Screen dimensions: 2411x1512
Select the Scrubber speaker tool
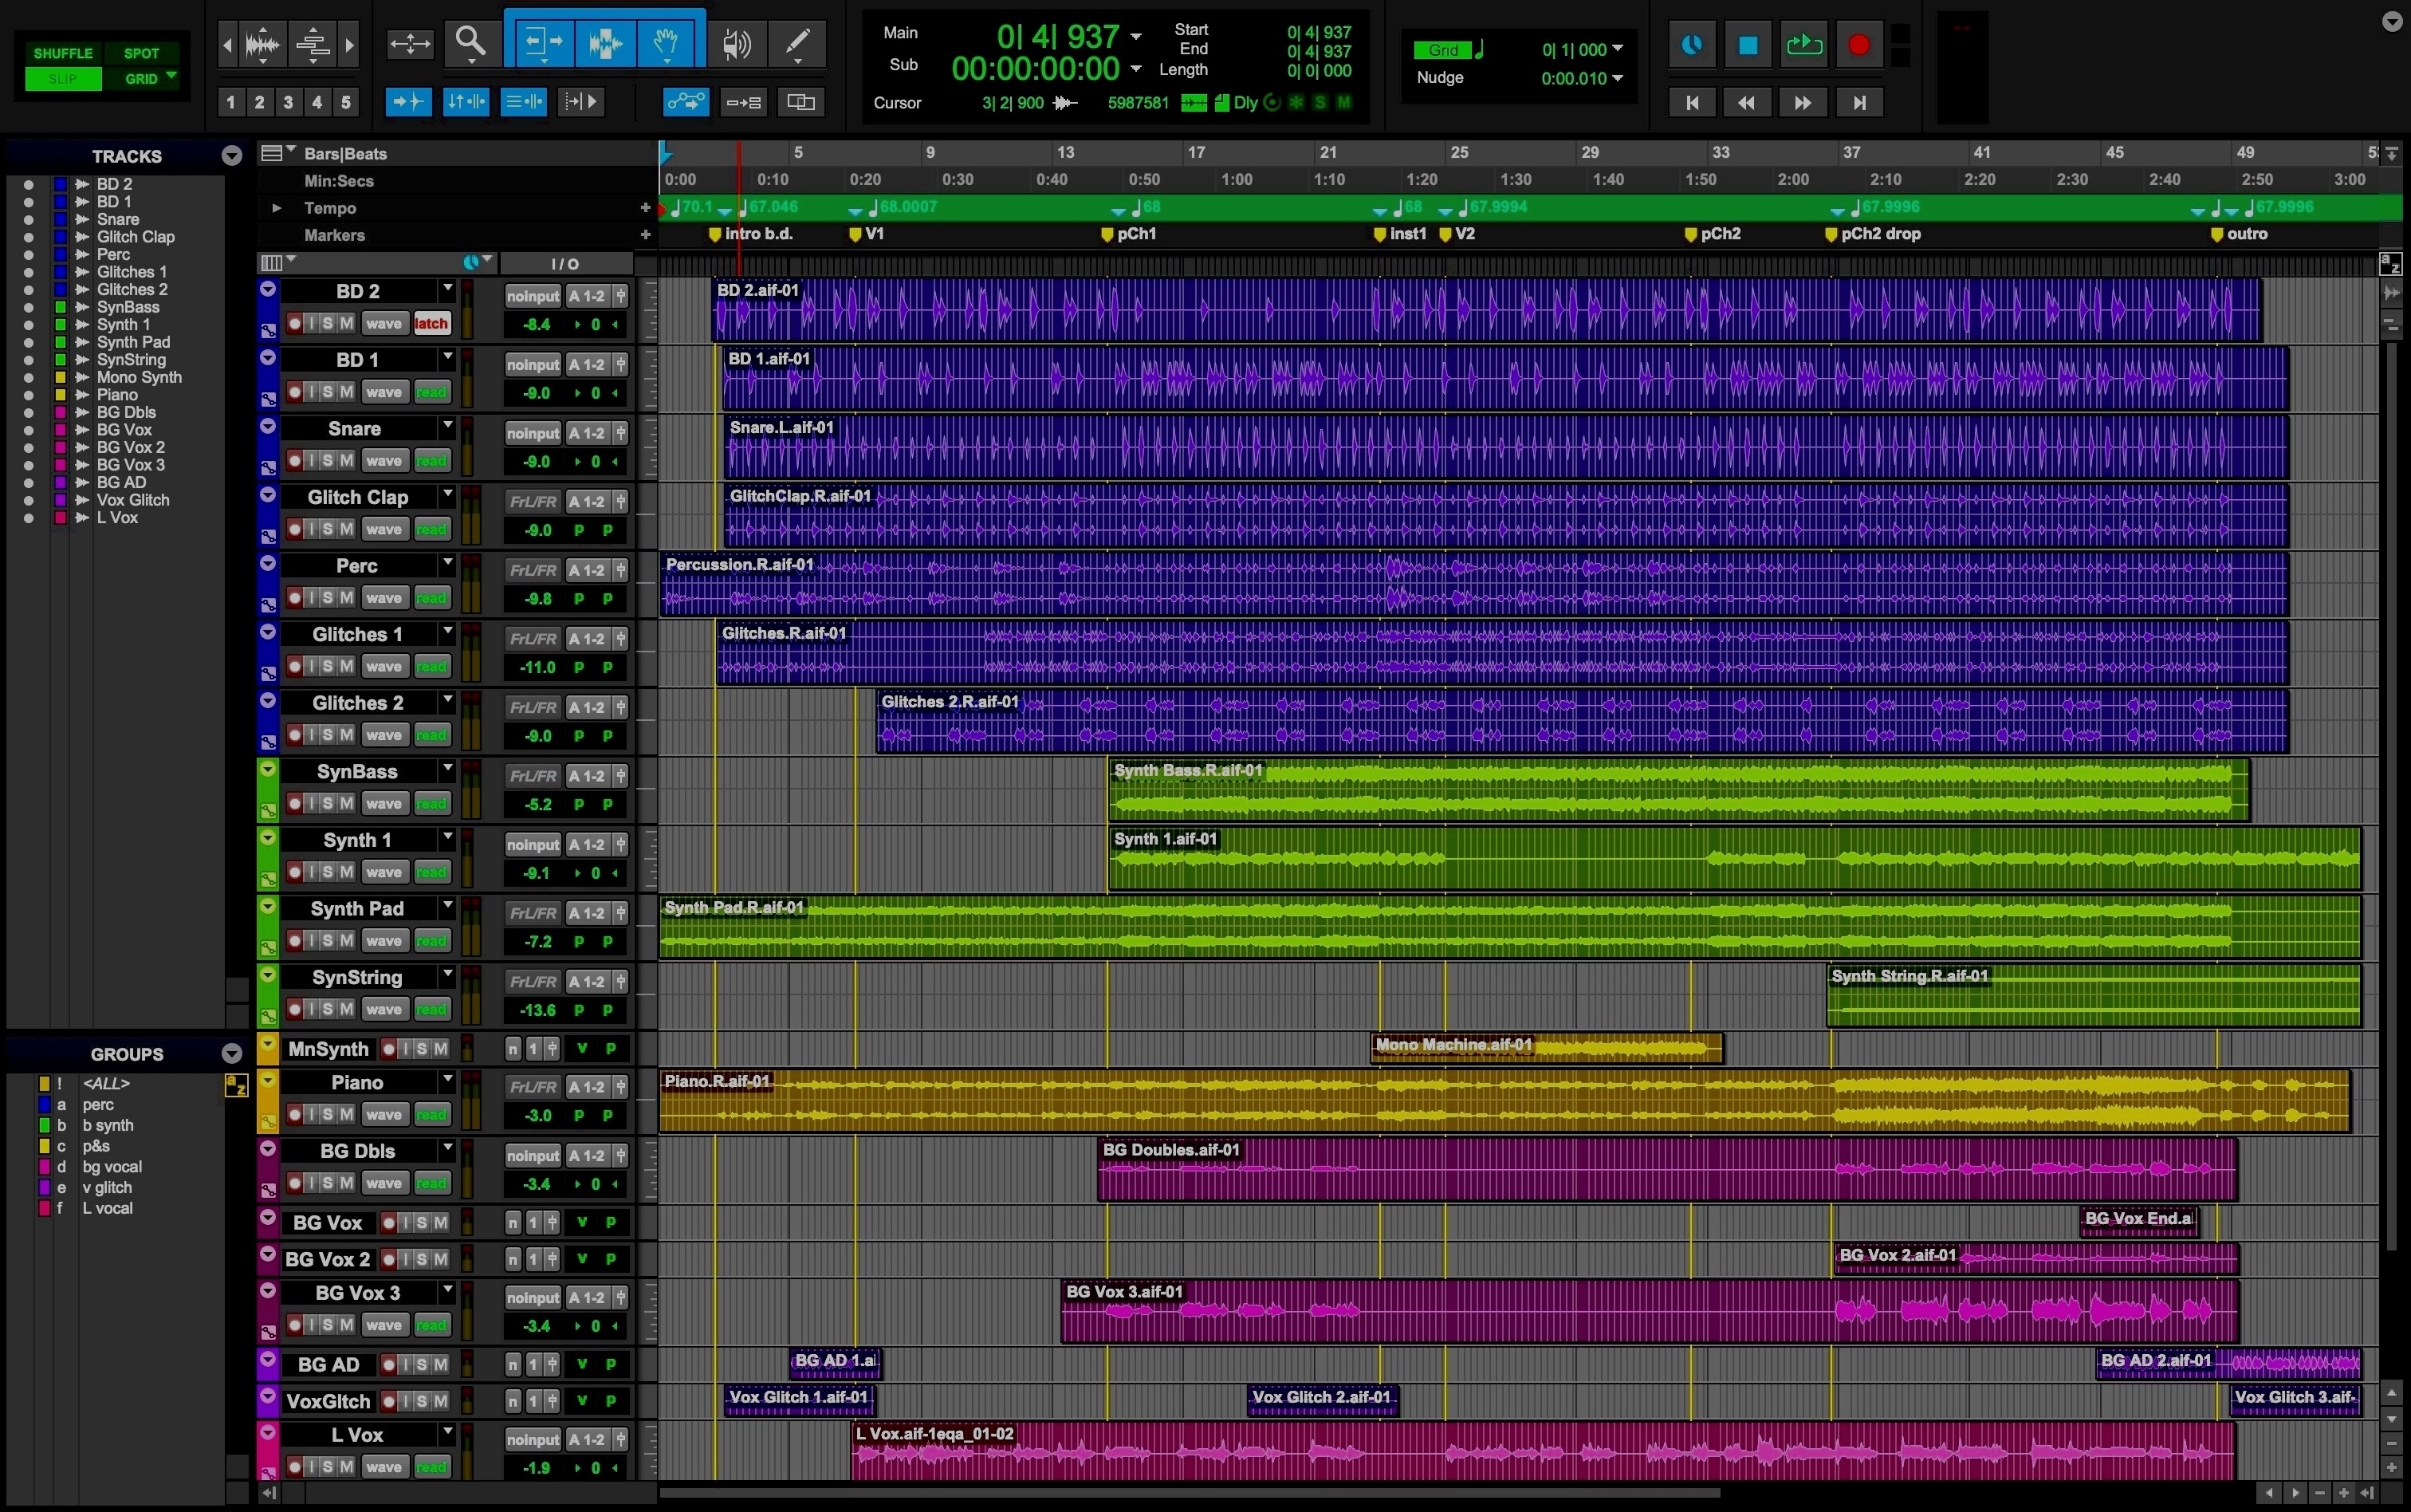[736, 42]
